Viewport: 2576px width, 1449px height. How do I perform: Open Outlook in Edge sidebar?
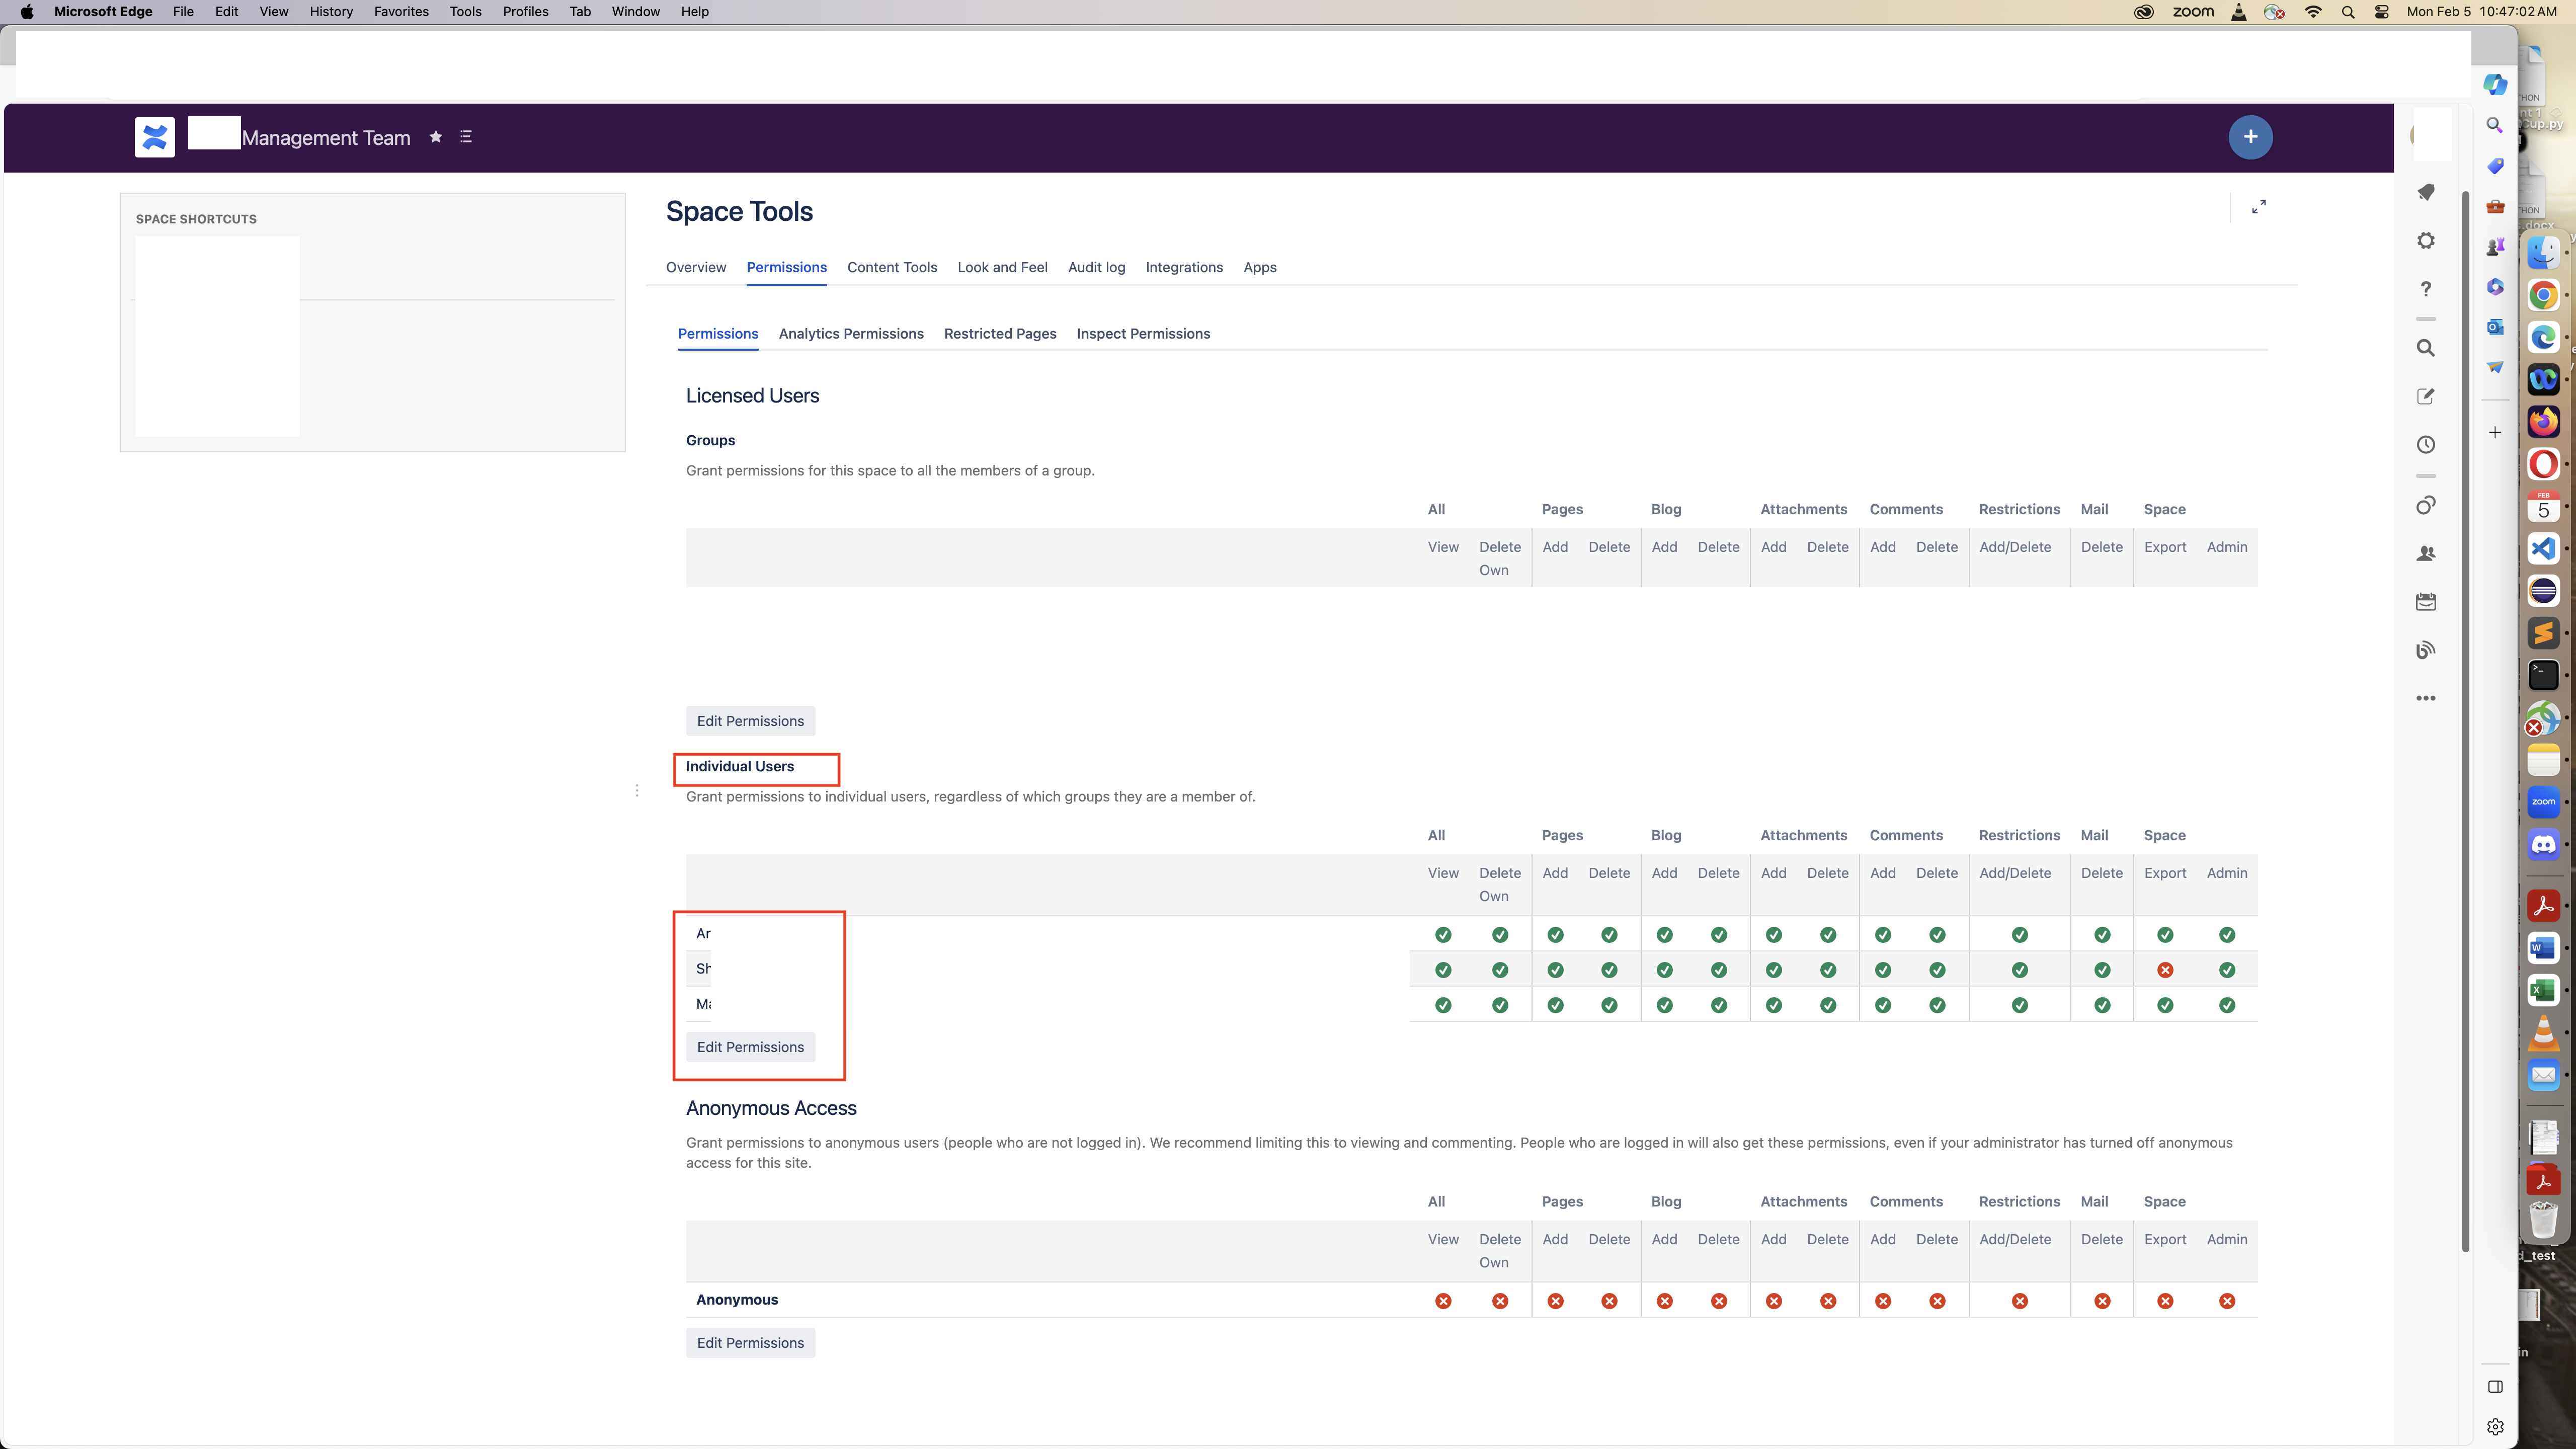point(2495,327)
